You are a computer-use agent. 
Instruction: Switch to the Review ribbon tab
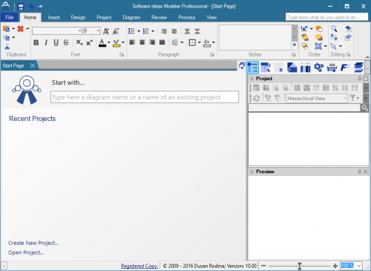(x=159, y=18)
